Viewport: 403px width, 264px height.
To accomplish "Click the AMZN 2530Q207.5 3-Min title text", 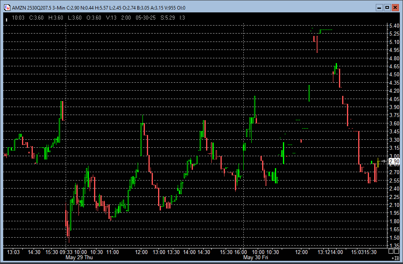I will click(x=38, y=8).
